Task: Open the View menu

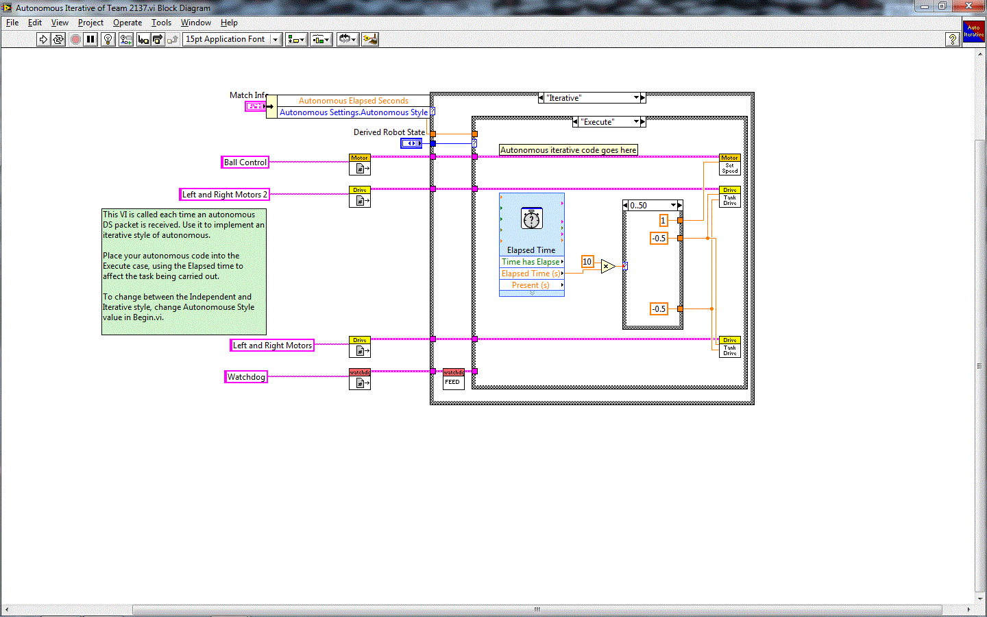Action: click(60, 23)
